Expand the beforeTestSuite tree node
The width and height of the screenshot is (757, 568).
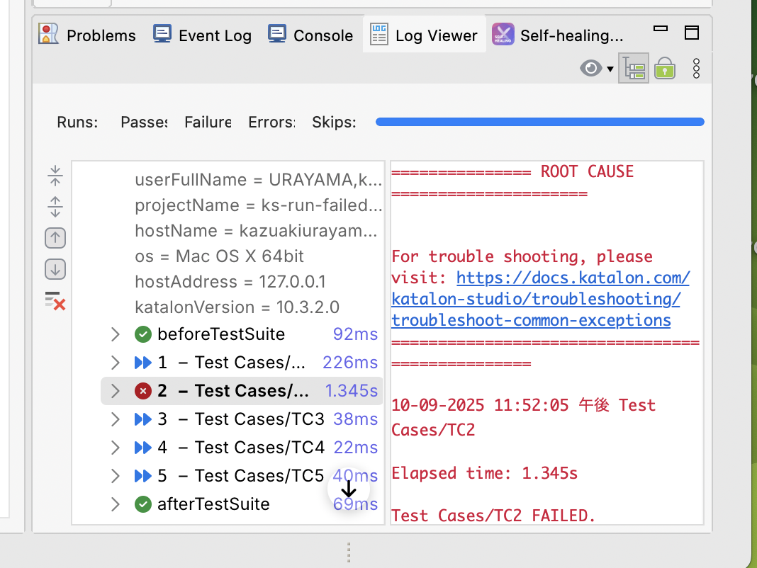(116, 334)
